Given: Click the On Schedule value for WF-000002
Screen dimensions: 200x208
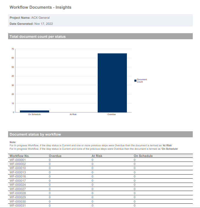Looking at the screenshot, I should (135, 164).
